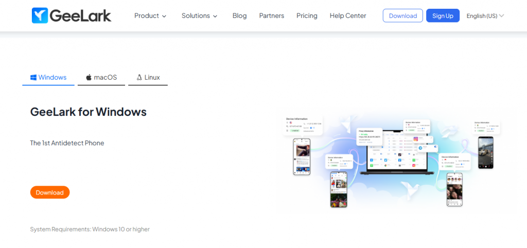
Task: Select the Windows tab
Action: click(x=48, y=78)
